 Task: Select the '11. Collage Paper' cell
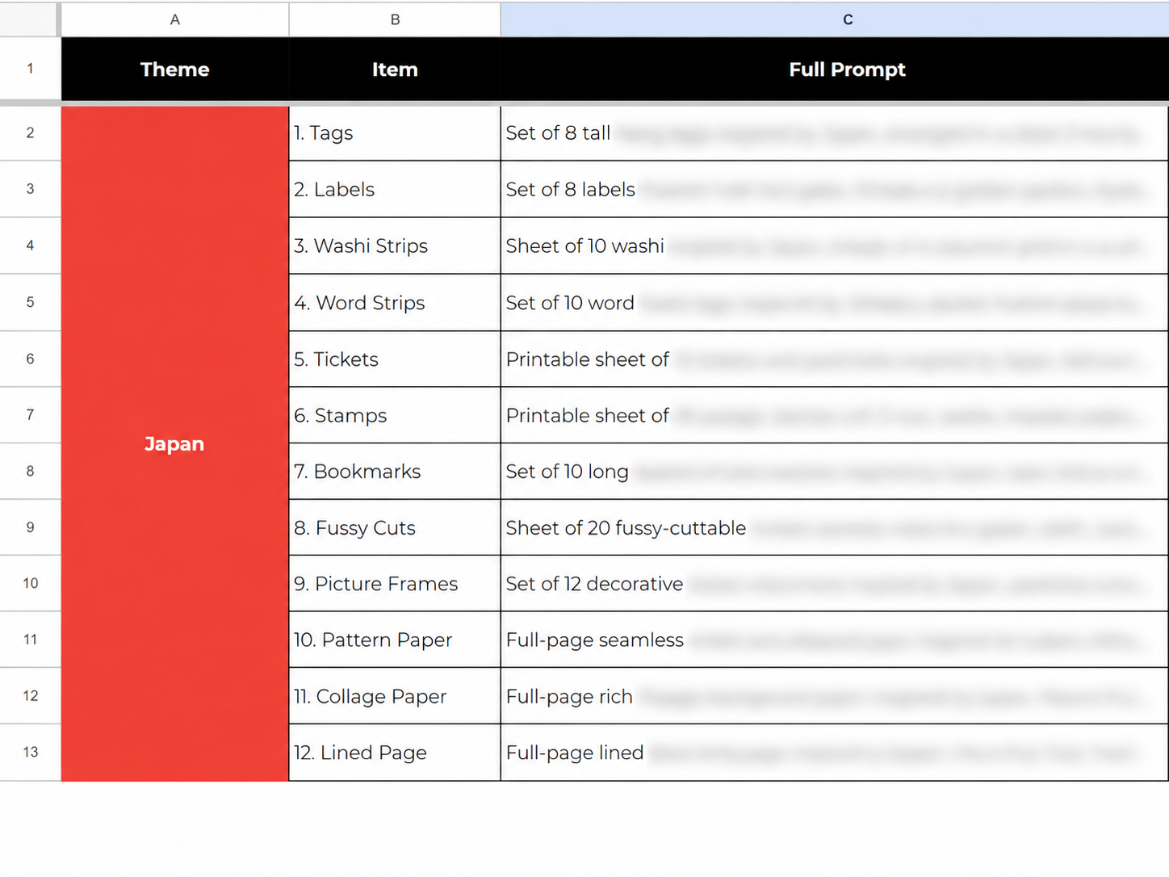395,695
